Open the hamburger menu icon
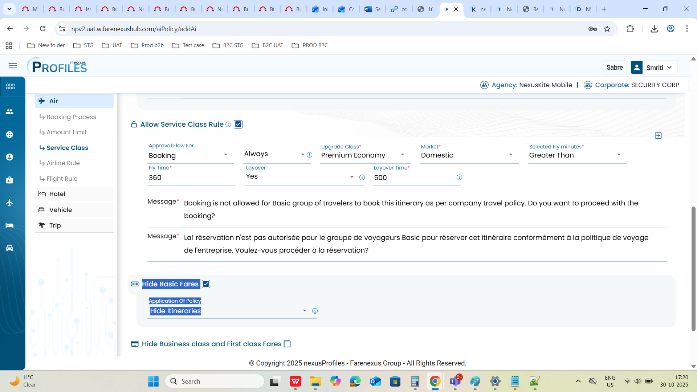Screen dimensions: 697x392 click(13, 66)
